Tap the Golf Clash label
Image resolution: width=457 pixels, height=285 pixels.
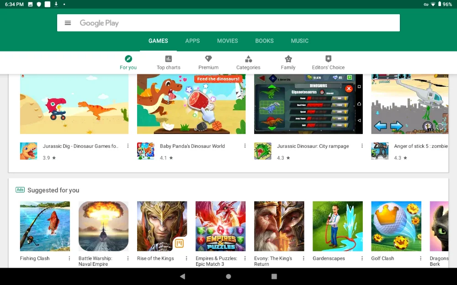[x=383, y=258]
